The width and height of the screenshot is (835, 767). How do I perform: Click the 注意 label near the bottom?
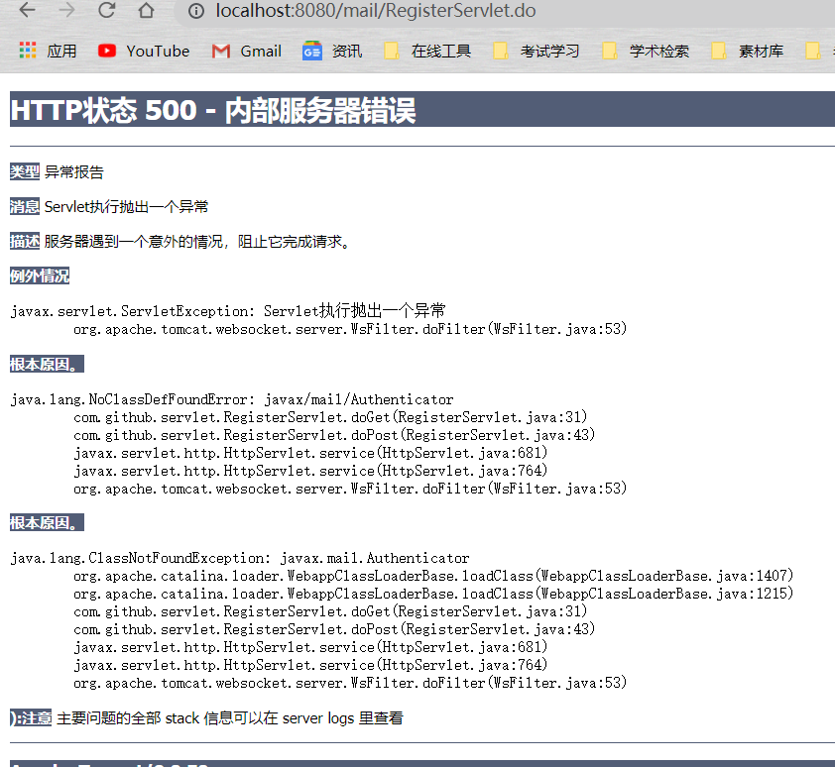click(31, 718)
